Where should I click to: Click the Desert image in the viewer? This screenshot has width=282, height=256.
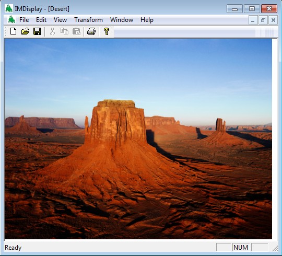[x=138, y=139]
